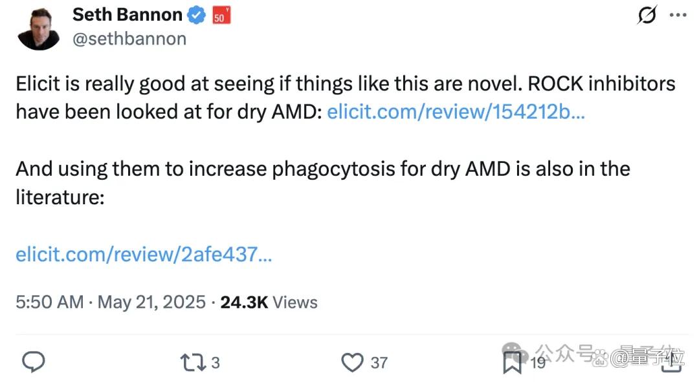Image resolution: width=699 pixels, height=382 pixels.
Task: Click the Seth Bannon display name
Action: click(x=128, y=15)
